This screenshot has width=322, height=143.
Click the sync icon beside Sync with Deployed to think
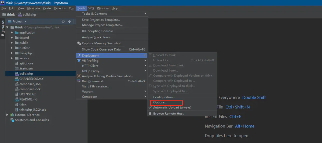point(150,86)
